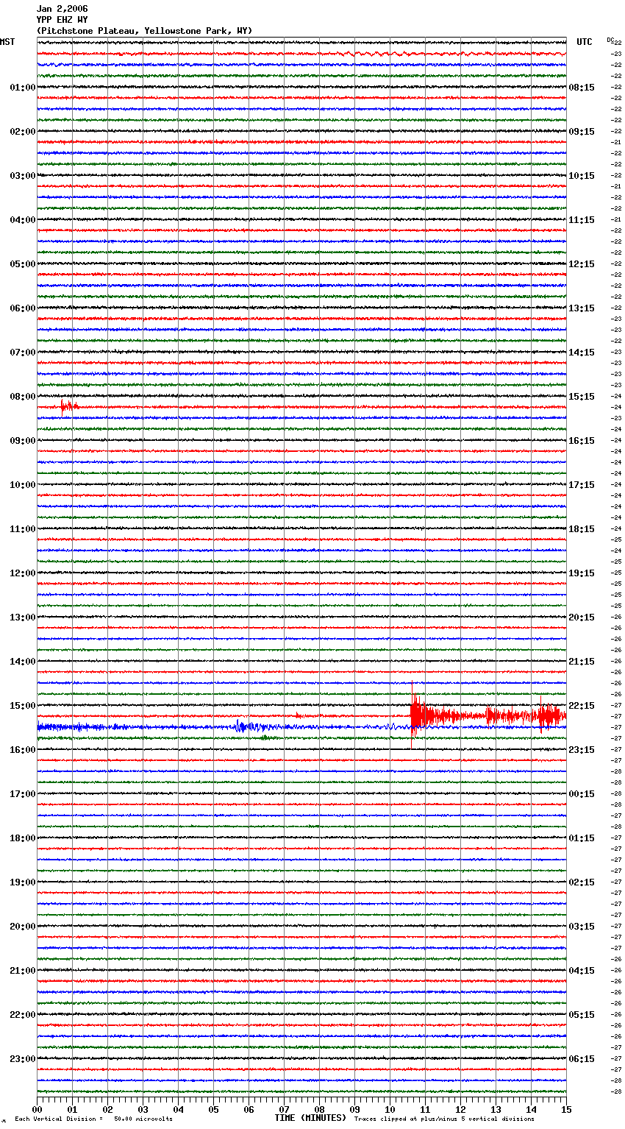Click the 18:15 UTC time label
The width and height of the screenshot is (625, 1129).
(x=582, y=529)
